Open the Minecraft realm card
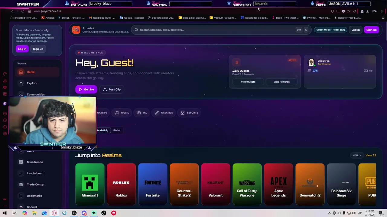 [90, 184]
